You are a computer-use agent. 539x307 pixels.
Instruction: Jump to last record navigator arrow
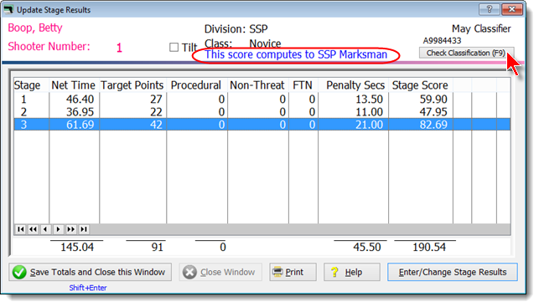pyautogui.click(x=84, y=229)
